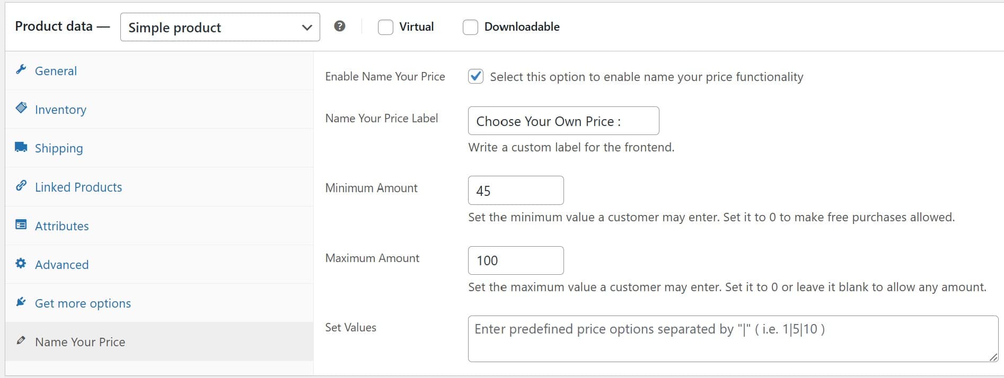Click the 'Set the maximum value' help text
1004x378 pixels.
pyautogui.click(x=727, y=287)
